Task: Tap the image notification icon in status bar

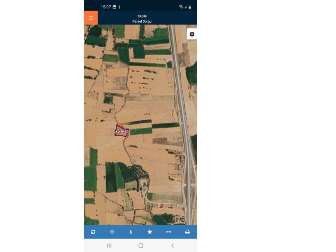Action: [114, 7]
